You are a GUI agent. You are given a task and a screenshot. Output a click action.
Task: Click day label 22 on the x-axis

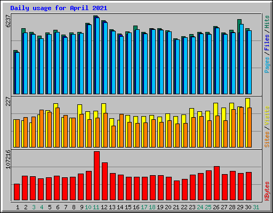[x=184, y=207]
